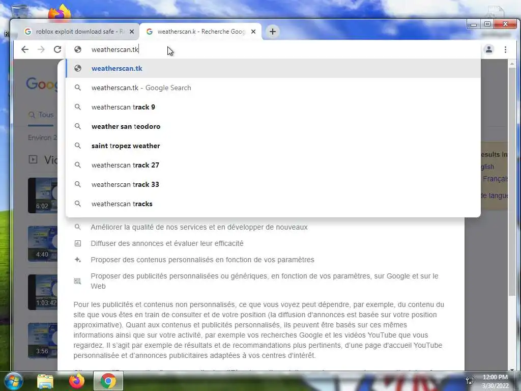Open Windows Explorer from the taskbar
This screenshot has width=521, height=391.
[45, 381]
